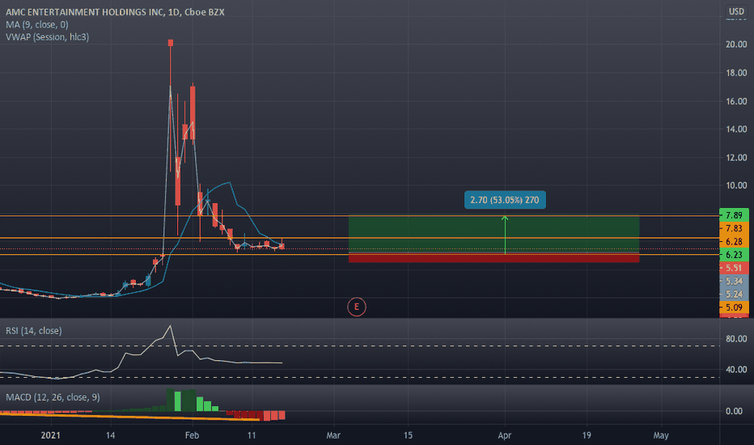Open the USD currency selector
754x445 pixels.
point(736,11)
